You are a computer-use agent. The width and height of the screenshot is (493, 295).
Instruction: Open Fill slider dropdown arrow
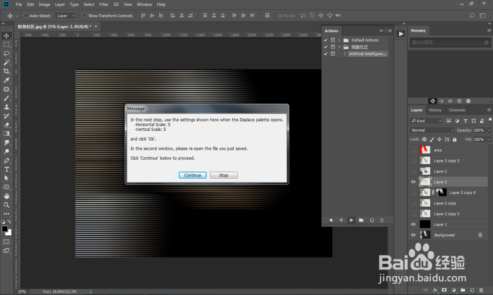[489, 139]
